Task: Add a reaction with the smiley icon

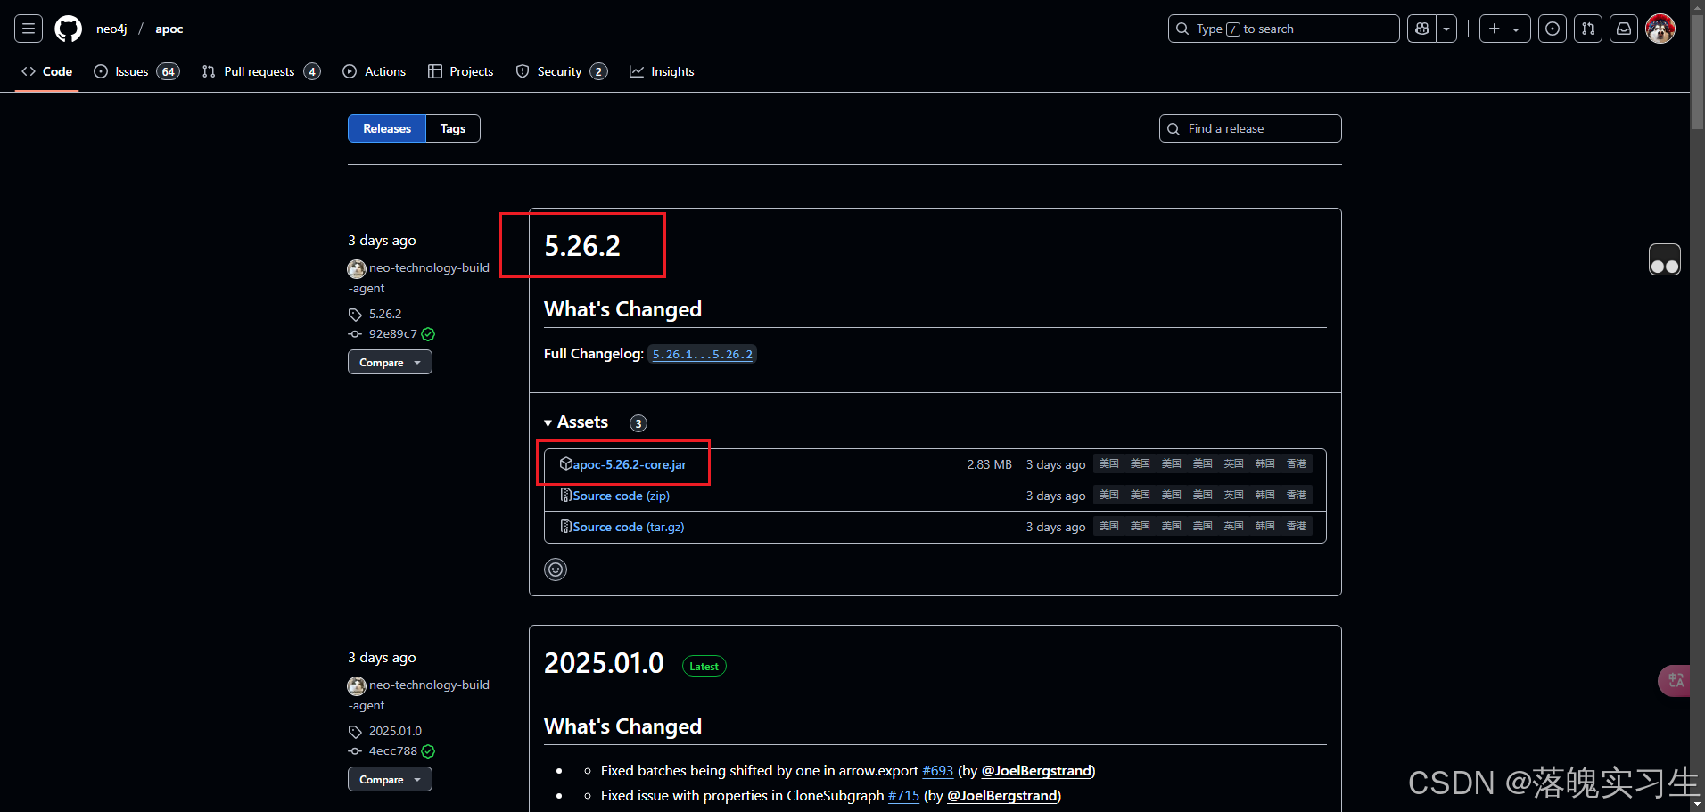Action: tap(556, 570)
